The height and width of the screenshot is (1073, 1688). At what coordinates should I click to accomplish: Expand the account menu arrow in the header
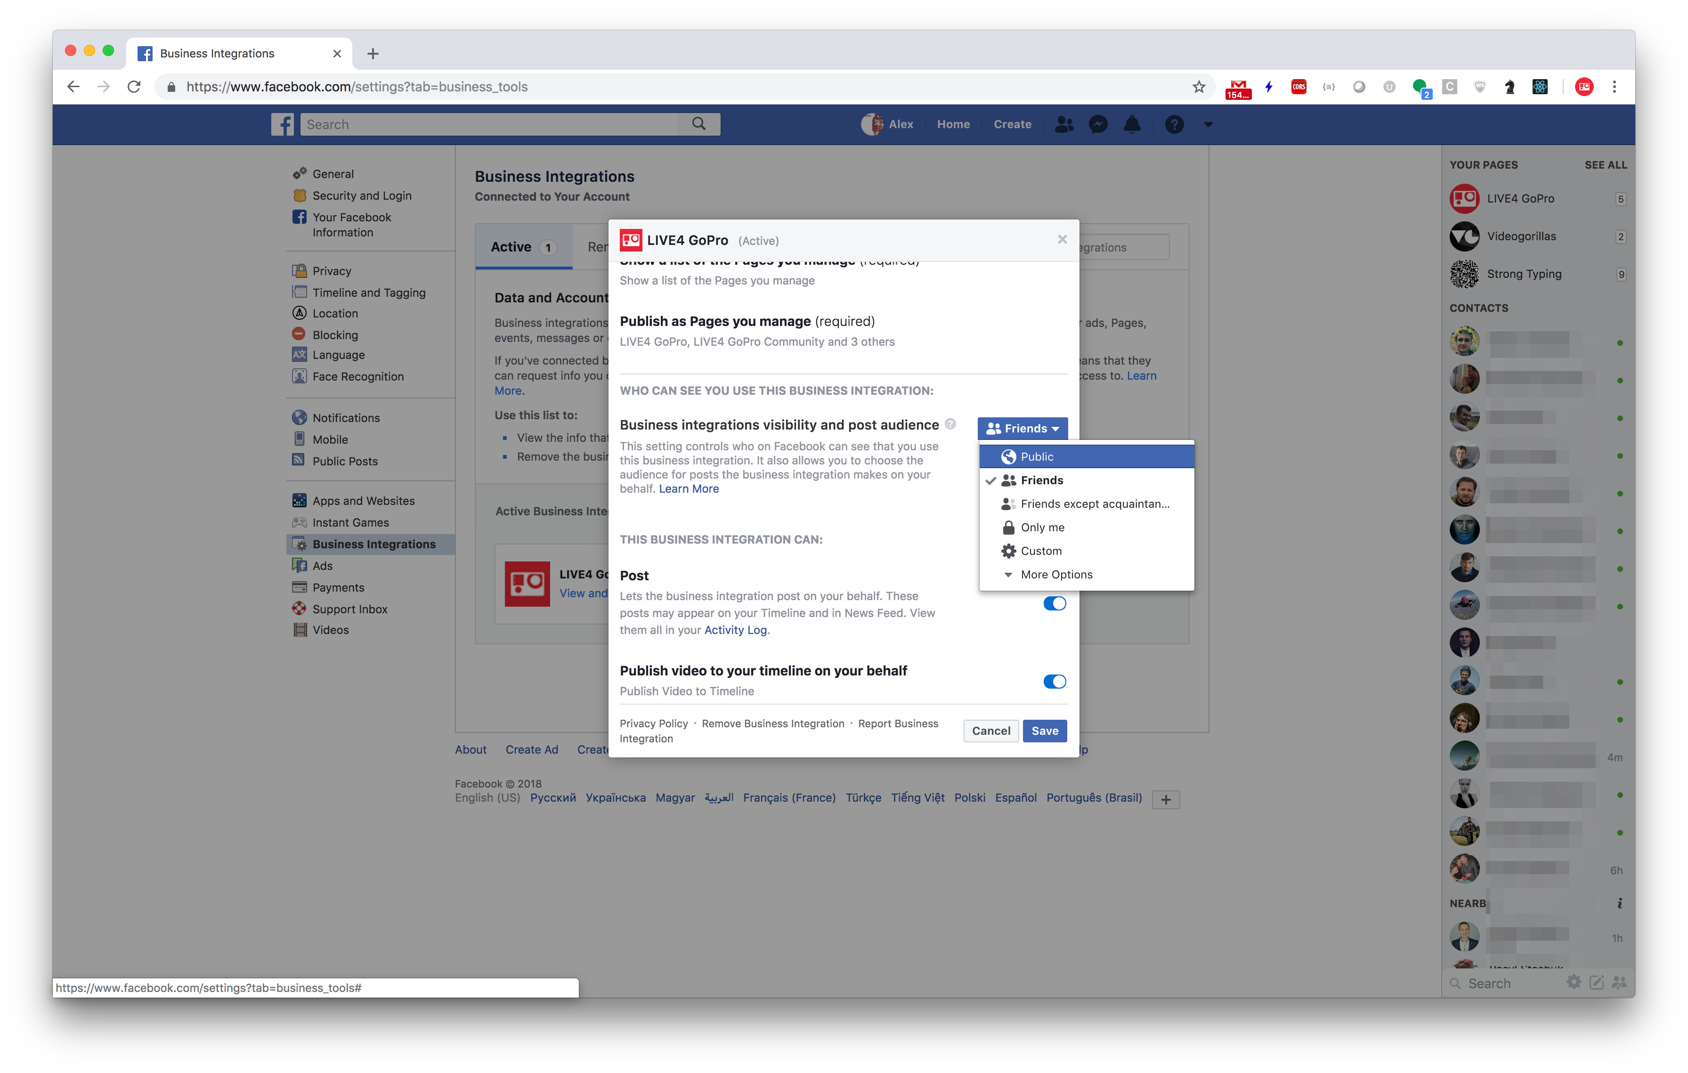pyautogui.click(x=1208, y=125)
